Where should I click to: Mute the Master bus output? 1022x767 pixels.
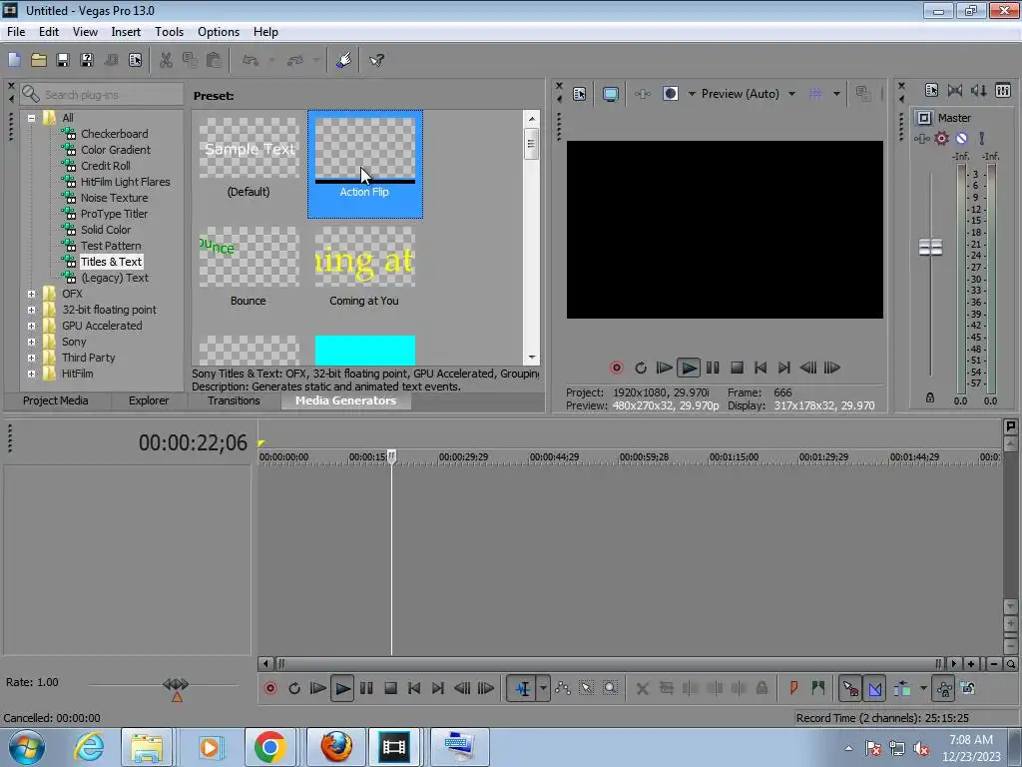tap(961, 138)
